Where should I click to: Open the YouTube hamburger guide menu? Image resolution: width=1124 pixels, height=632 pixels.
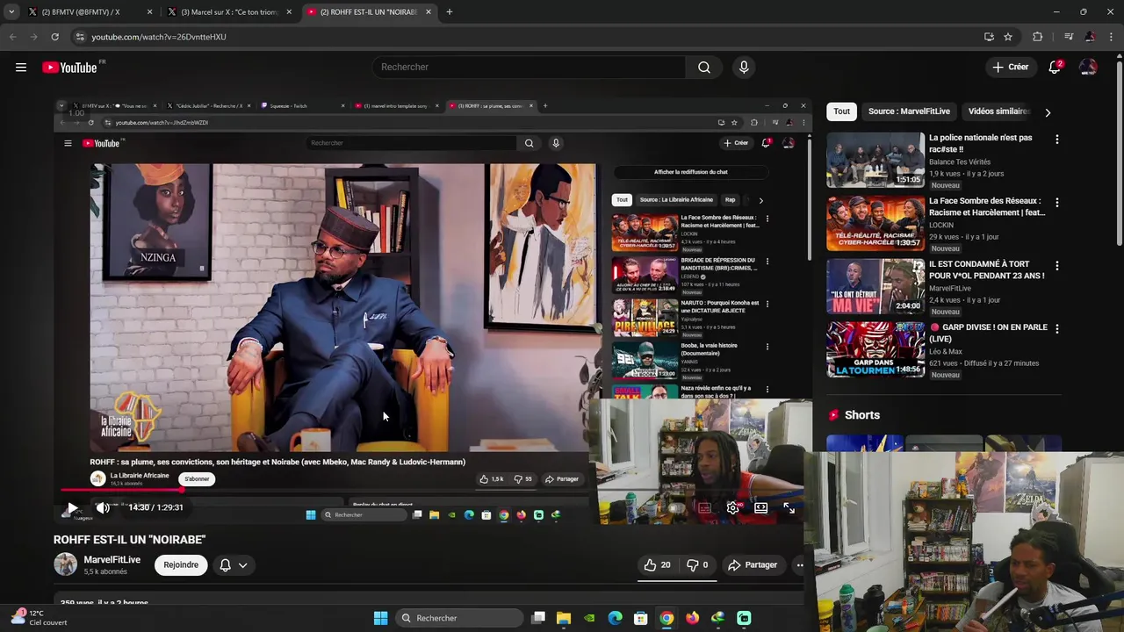pos(21,68)
